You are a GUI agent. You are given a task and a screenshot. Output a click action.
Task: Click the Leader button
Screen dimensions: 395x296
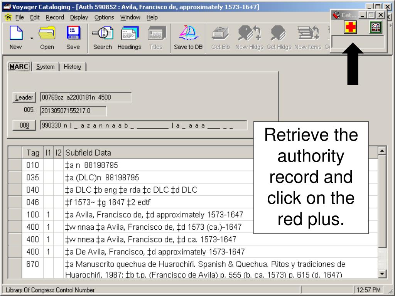[x=24, y=98]
